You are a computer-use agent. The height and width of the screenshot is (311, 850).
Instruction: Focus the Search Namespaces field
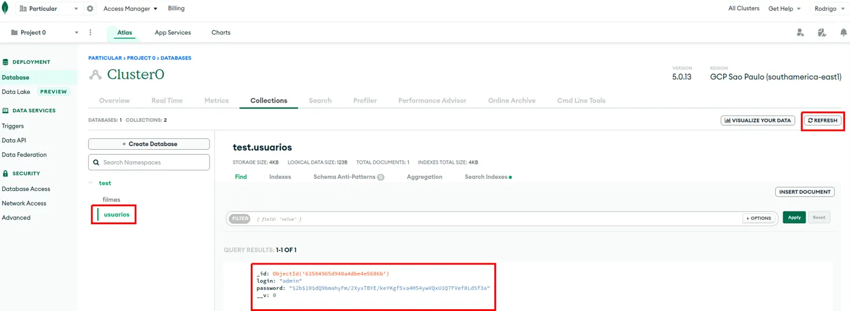click(149, 162)
